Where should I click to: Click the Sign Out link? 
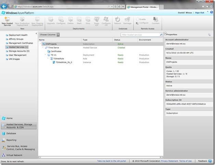199,13
